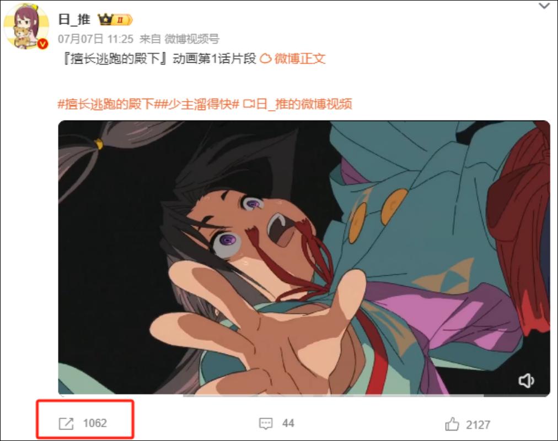Click the post timestamp 07月07日 11:25
This screenshot has width=558, height=441.
[x=96, y=39]
